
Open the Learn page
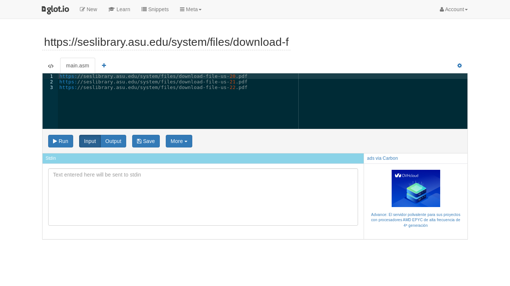tap(119, 9)
